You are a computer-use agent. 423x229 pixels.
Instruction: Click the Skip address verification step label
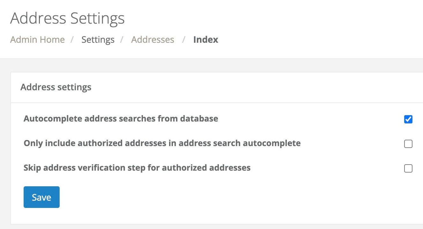[x=137, y=168]
